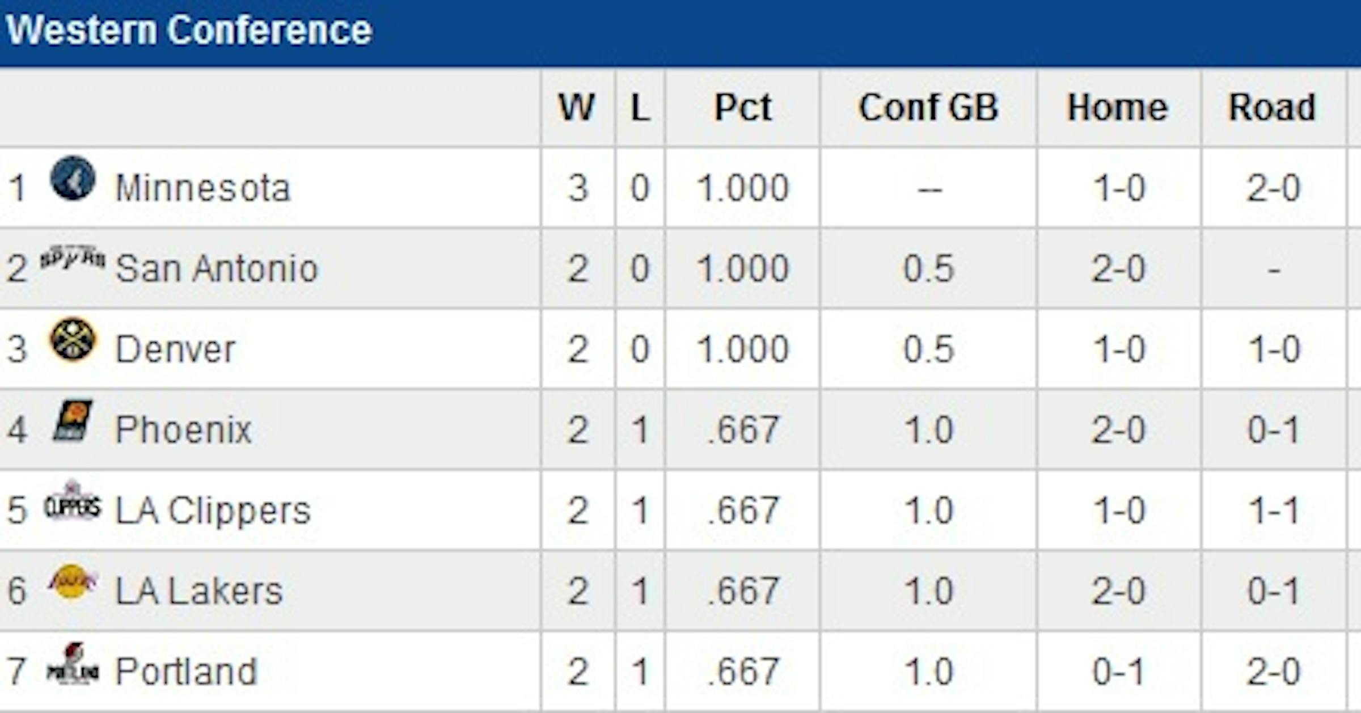
Task: Open the San Antonio team link
Action: pos(216,268)
